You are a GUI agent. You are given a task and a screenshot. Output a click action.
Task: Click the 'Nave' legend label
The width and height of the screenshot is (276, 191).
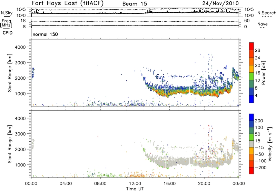click(x=263, y=24)
